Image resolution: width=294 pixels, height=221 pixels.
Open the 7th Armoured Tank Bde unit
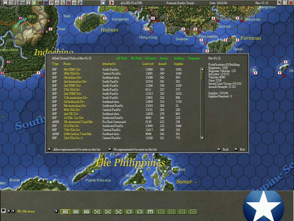point(78,122)
